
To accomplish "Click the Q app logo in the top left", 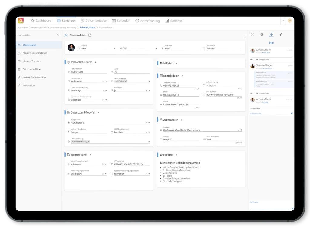I will tap(20, 20).
